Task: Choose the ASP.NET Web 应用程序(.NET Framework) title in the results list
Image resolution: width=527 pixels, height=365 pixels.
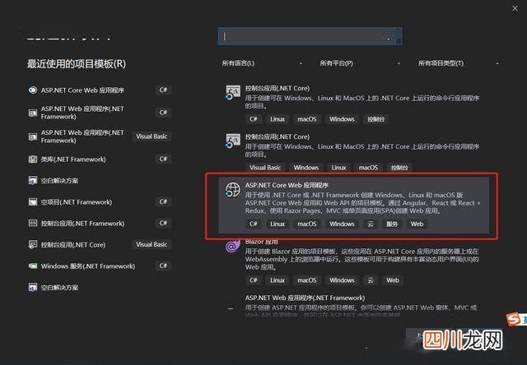Action: point(305,298)
